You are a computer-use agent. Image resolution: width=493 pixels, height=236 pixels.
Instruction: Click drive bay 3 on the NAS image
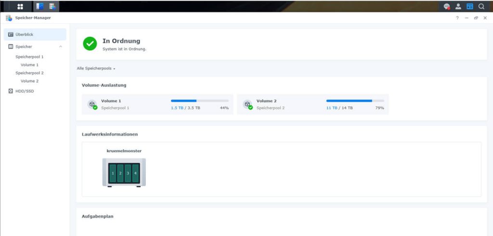128,173
